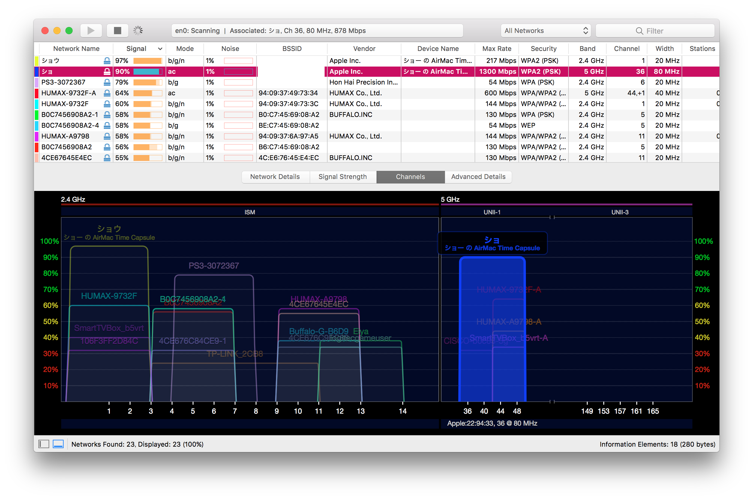Click lock icon of HUMAX-9732F row

[107, 104]
